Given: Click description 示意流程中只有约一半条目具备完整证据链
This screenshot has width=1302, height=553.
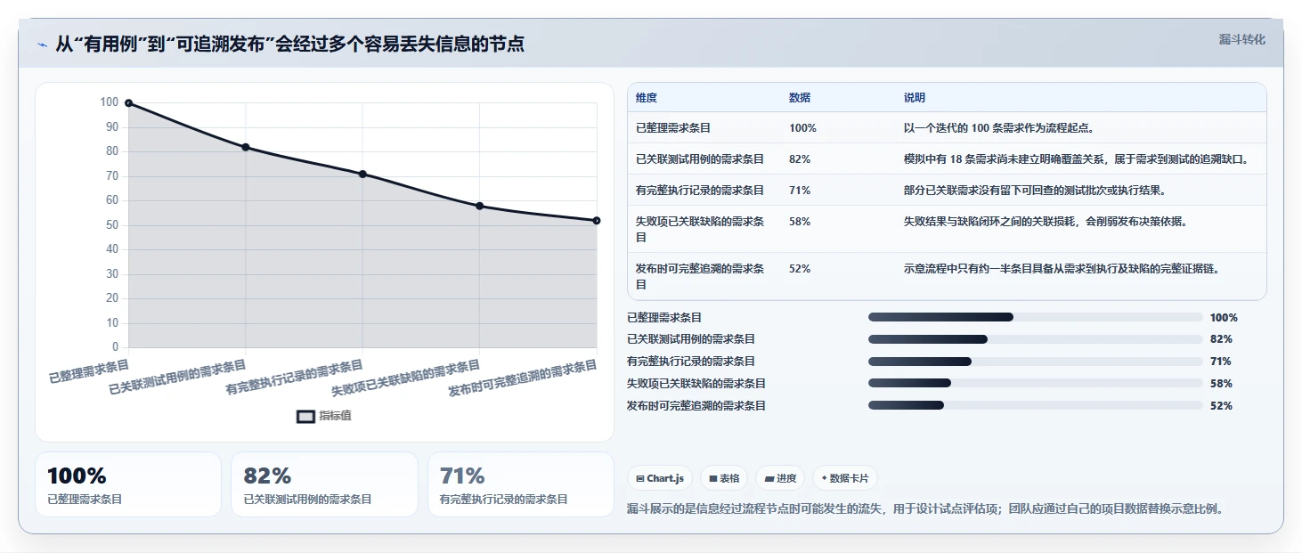Looking at the screenshot, I should coord(1062,268).
